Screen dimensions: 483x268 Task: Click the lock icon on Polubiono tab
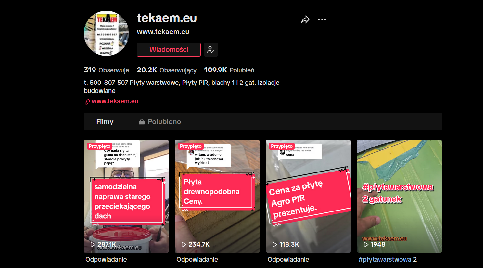pos(142,121)
